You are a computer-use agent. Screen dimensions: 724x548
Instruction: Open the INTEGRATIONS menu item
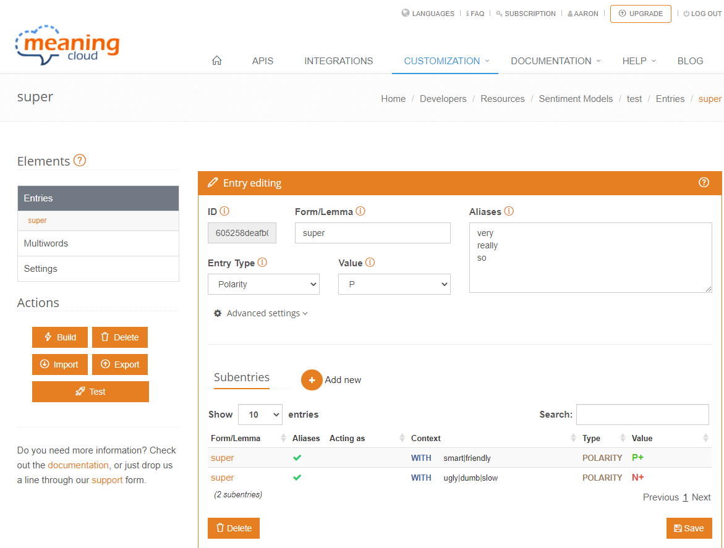click(x=338, y=61)
